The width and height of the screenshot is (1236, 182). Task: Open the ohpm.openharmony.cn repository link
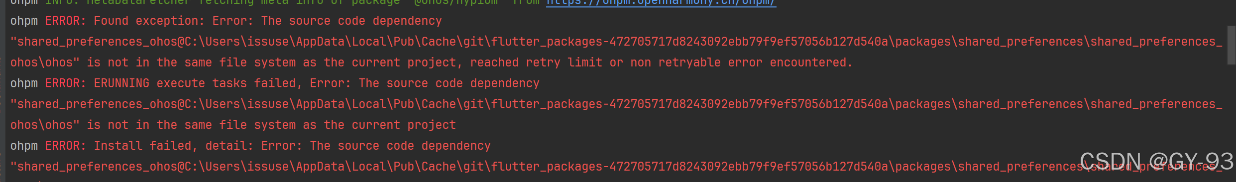tap(661, 2)
